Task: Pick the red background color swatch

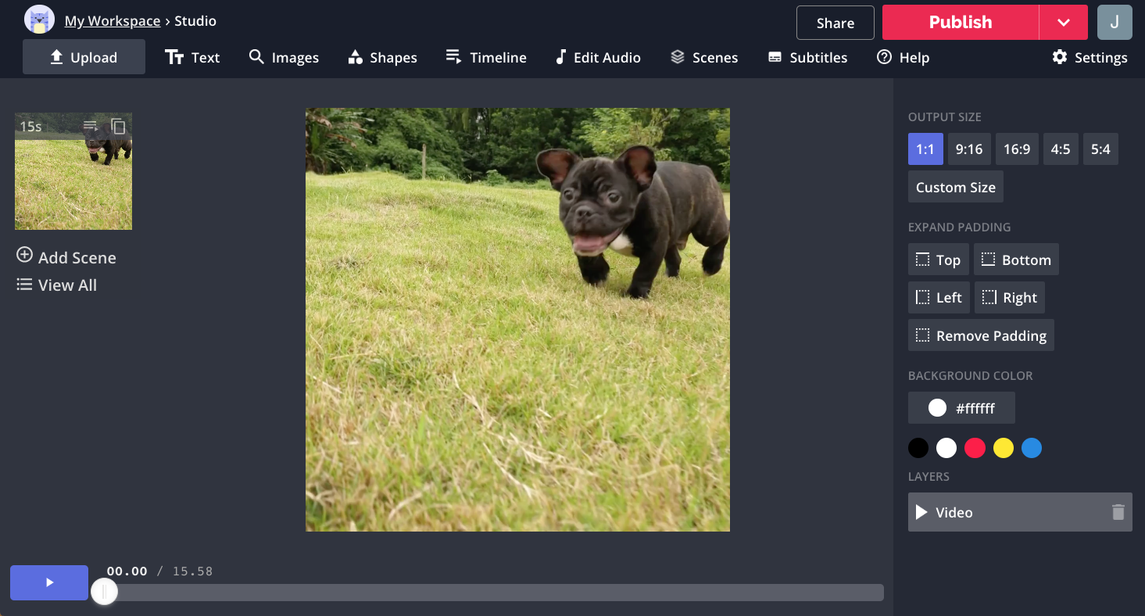Action: tap(975, 448)
